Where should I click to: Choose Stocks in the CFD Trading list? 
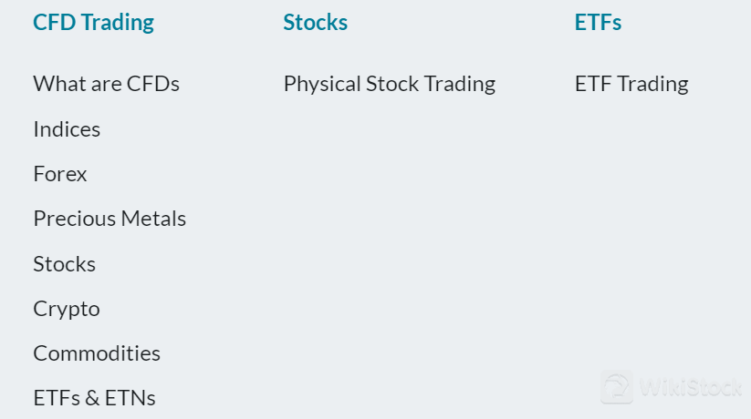[64, 264]
